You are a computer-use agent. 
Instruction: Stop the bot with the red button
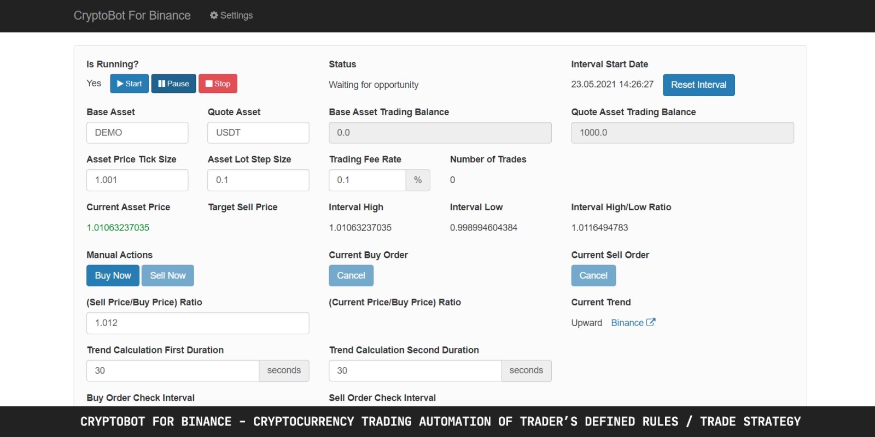pos(218,84)
